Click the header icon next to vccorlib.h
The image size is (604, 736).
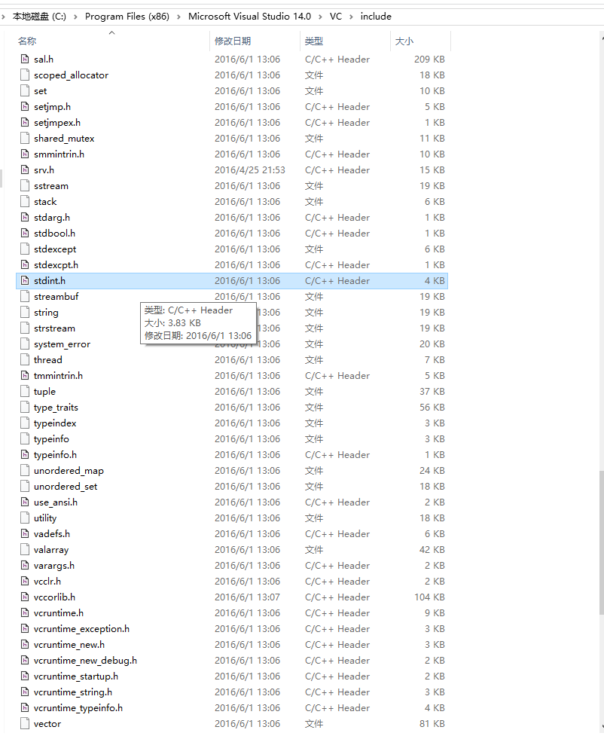tap(26, 597)
